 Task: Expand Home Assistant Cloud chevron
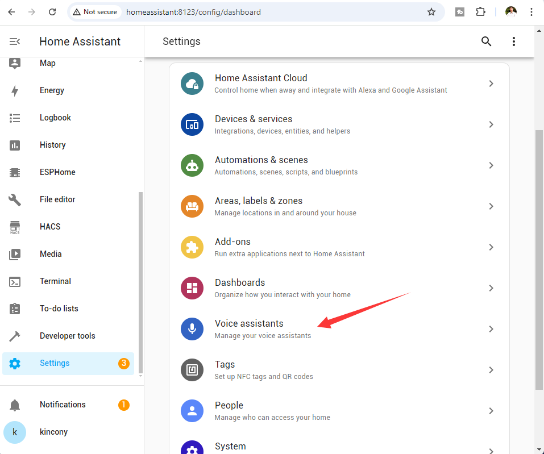click(491, 84)
